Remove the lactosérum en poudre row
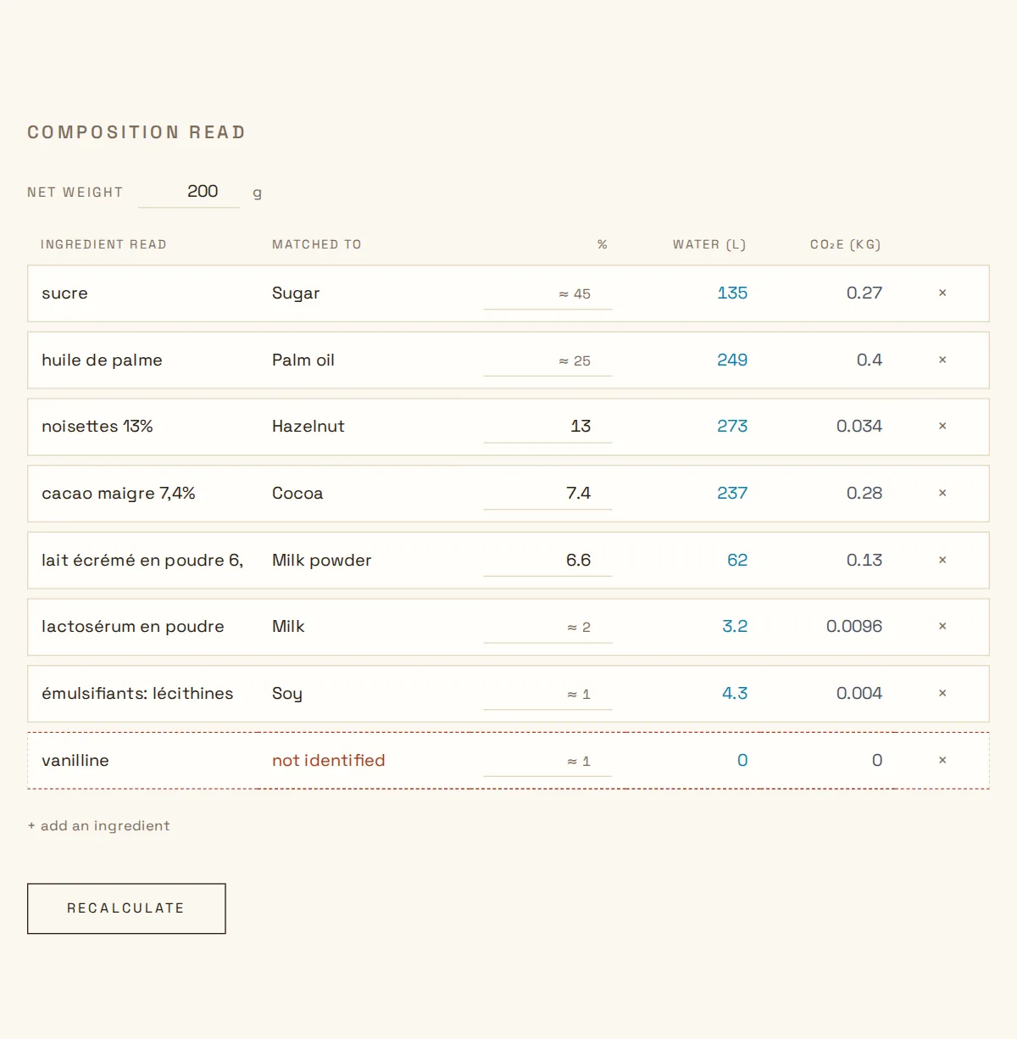The height and width of the screenshot is (1039, 1017). (x=942, y=627)
